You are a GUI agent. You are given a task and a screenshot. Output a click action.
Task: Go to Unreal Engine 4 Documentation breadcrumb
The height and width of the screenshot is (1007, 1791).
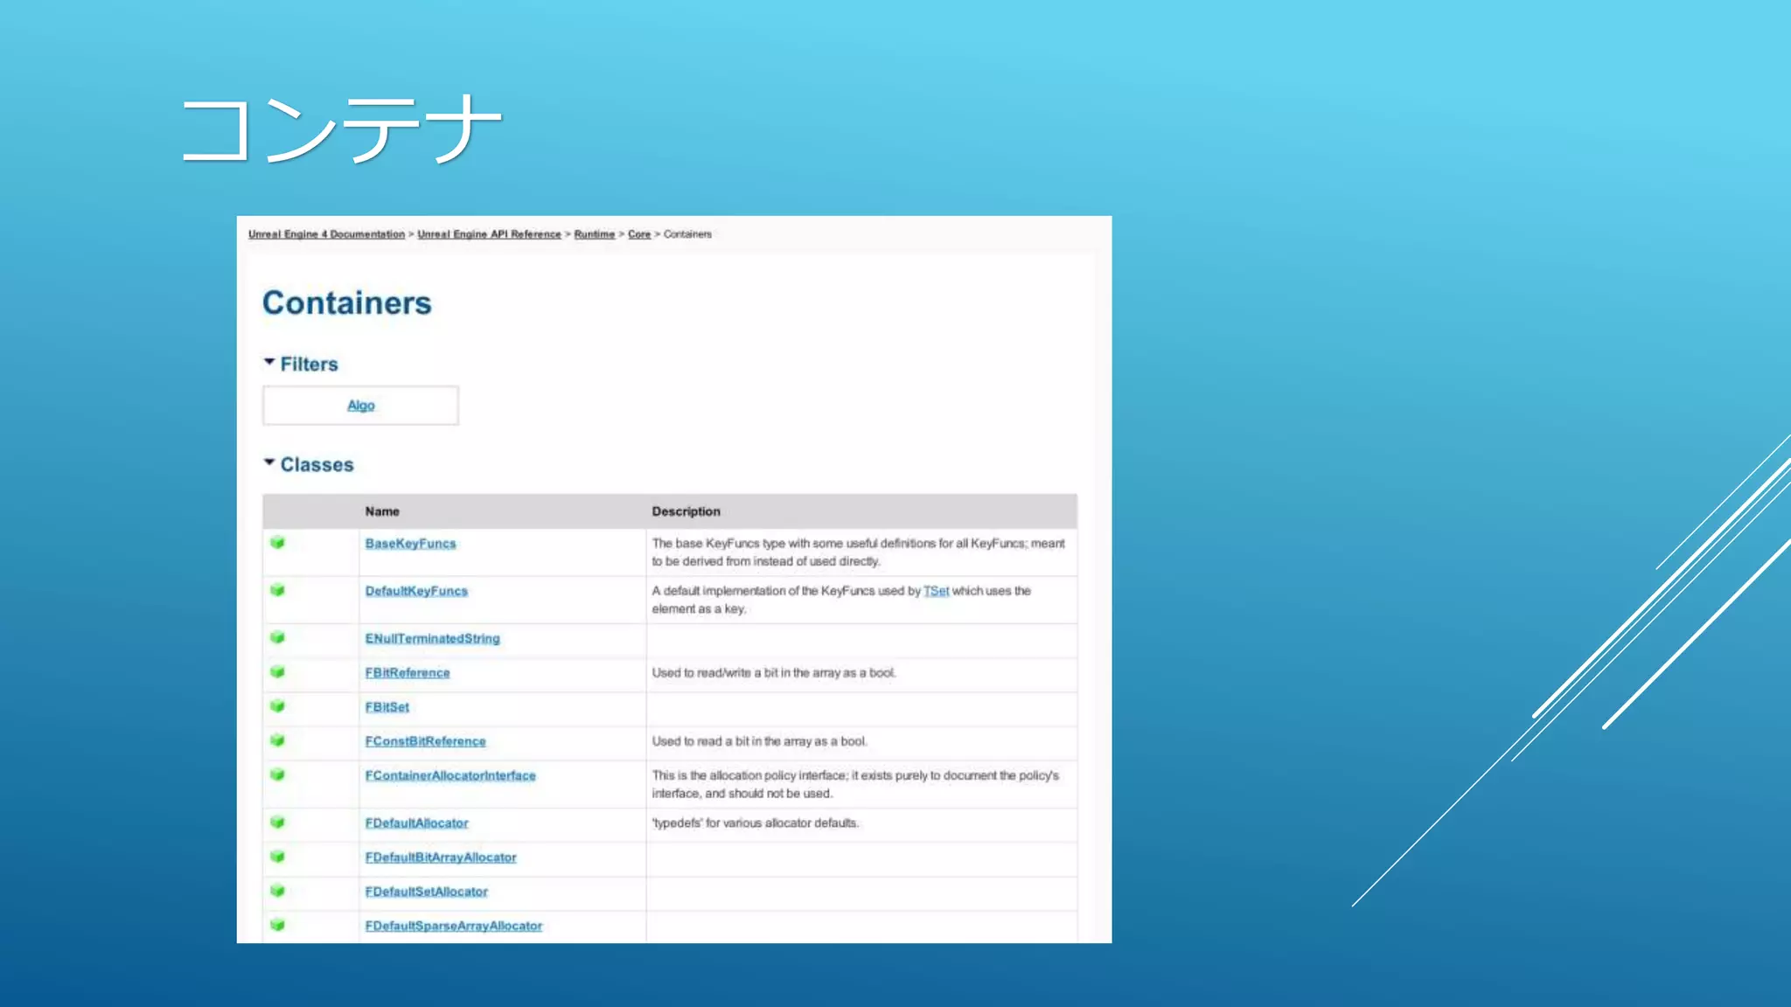(326, 234)
